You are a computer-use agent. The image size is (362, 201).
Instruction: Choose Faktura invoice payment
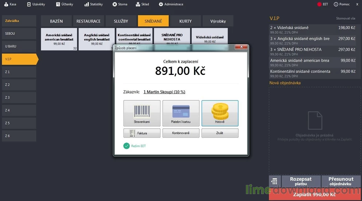142,133
